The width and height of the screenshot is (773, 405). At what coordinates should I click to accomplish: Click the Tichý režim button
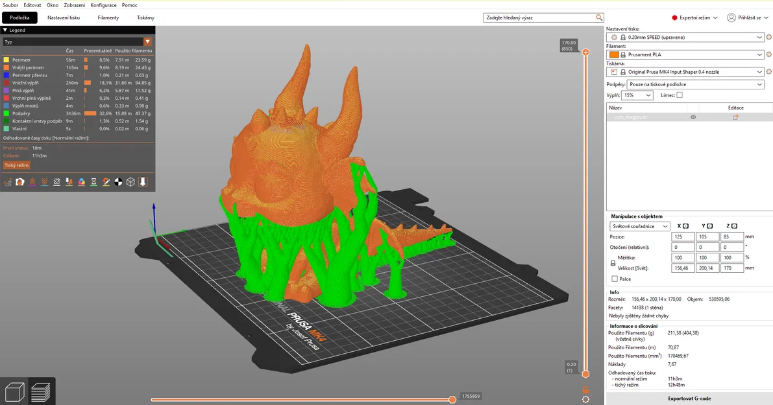[17, 165]
